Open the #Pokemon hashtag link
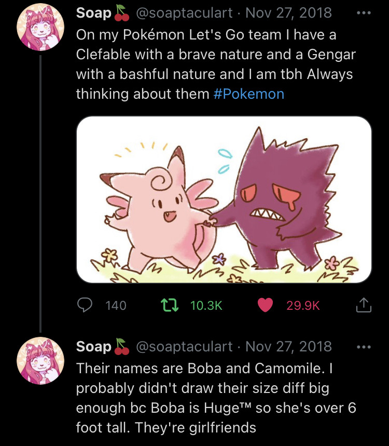 coord(249,94)
